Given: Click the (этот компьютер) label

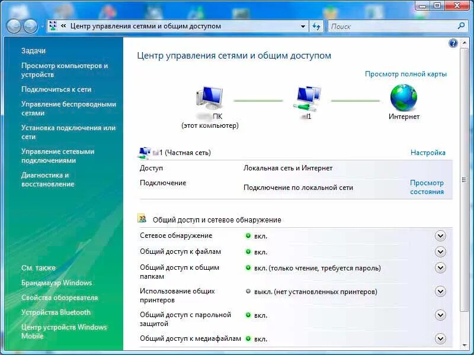Looking at the screenshot, I should click(210, 125).
